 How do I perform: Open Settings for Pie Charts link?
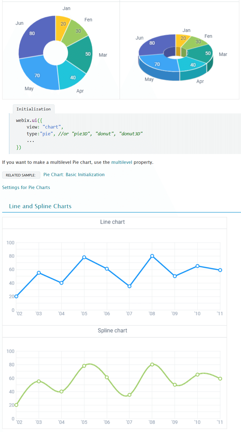[x=26, y=187]
